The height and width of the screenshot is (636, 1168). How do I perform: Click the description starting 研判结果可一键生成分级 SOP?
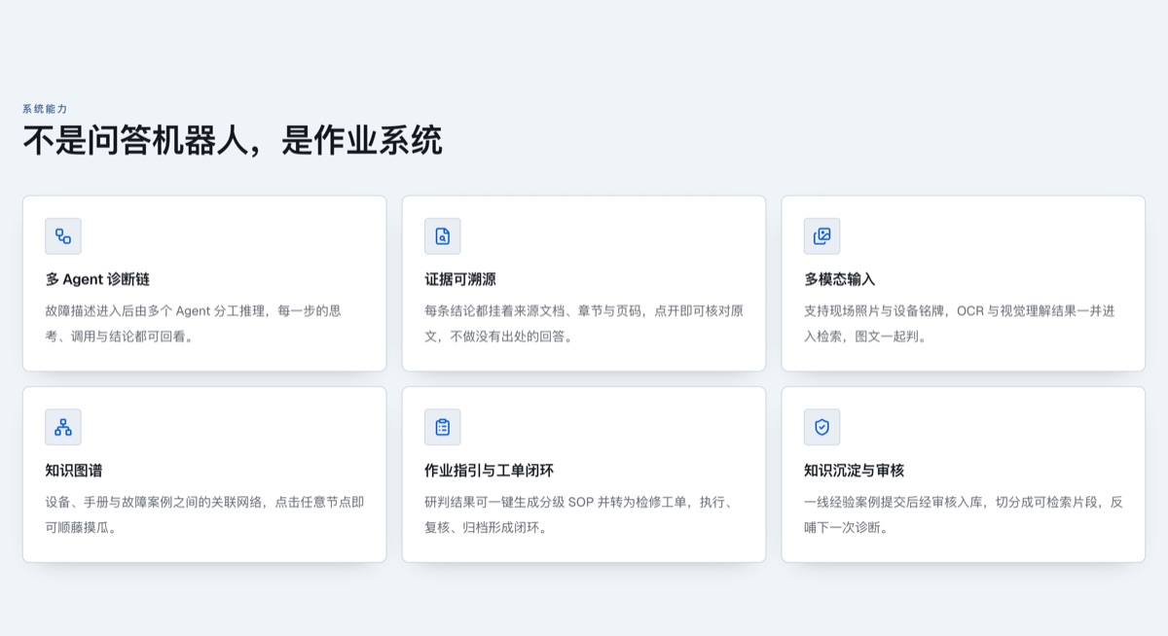click(x=578, y=514)
